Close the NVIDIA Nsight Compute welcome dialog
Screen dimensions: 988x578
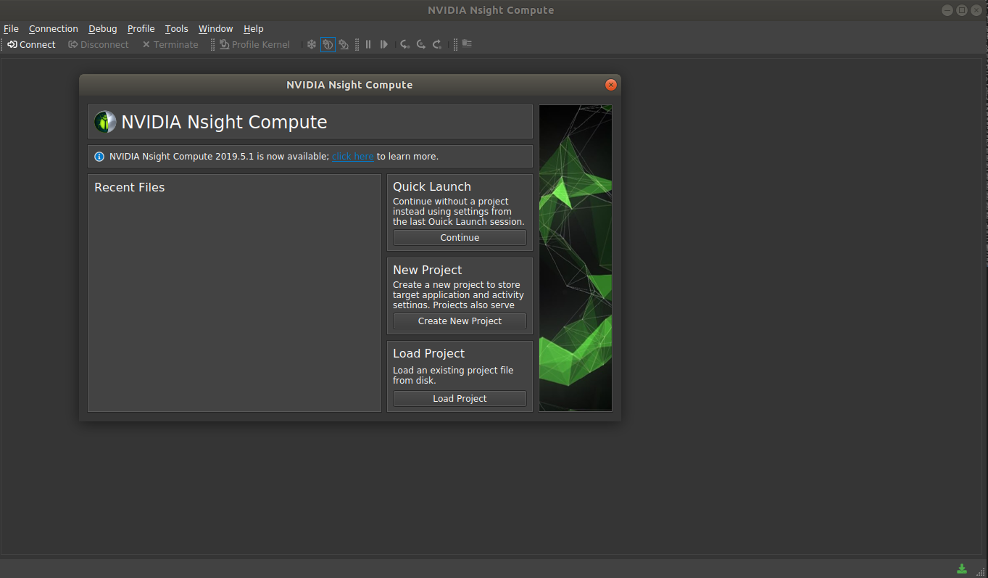pyautogui.click(x=611, y=85)
